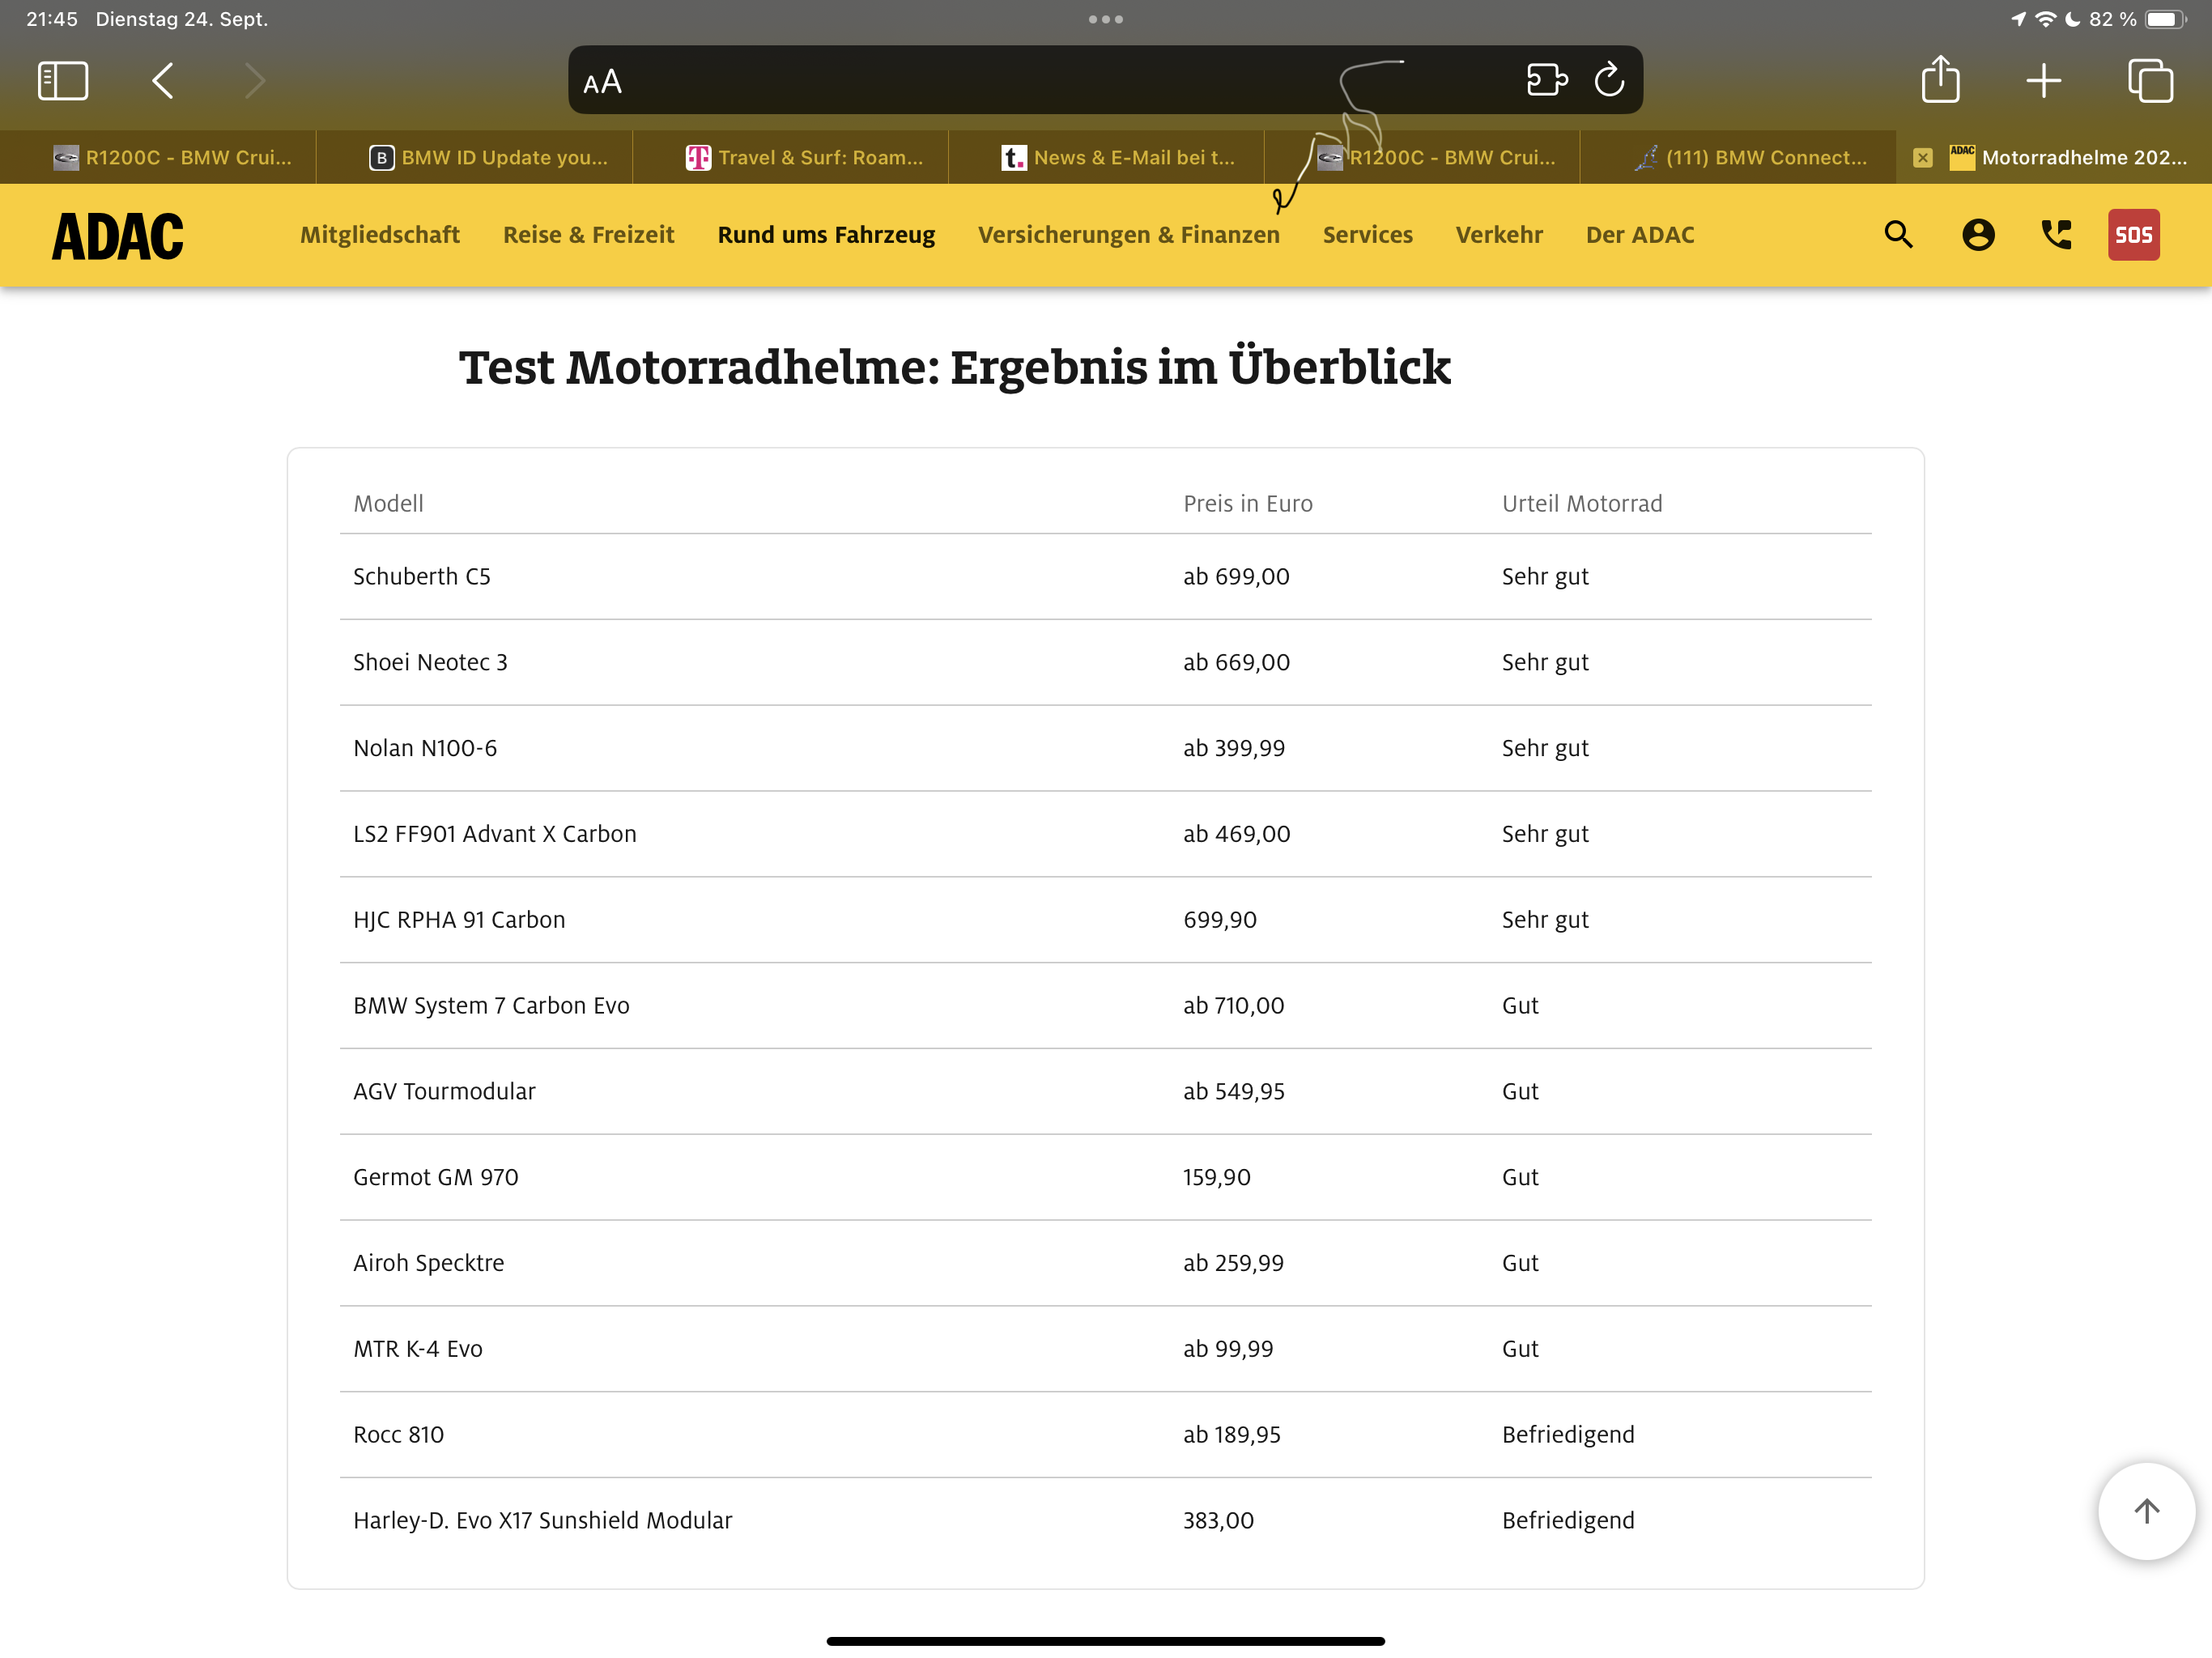This screenshot has height=1658, width=2212.
Task: Switch to News & E-Mail bei t... tab
Action: [1106, 157]
